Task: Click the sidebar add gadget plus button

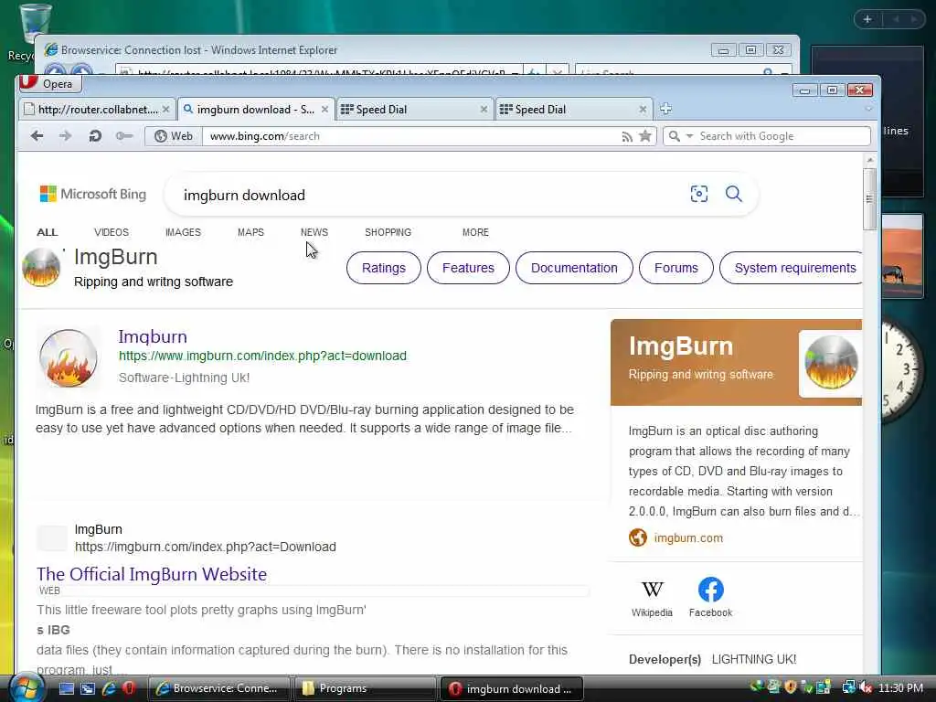Action: click(x=867, y=19)
